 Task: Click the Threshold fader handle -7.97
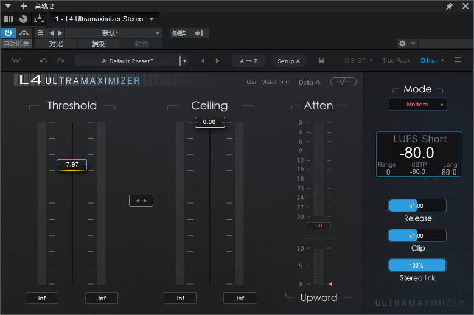click(x=72, y=165)
